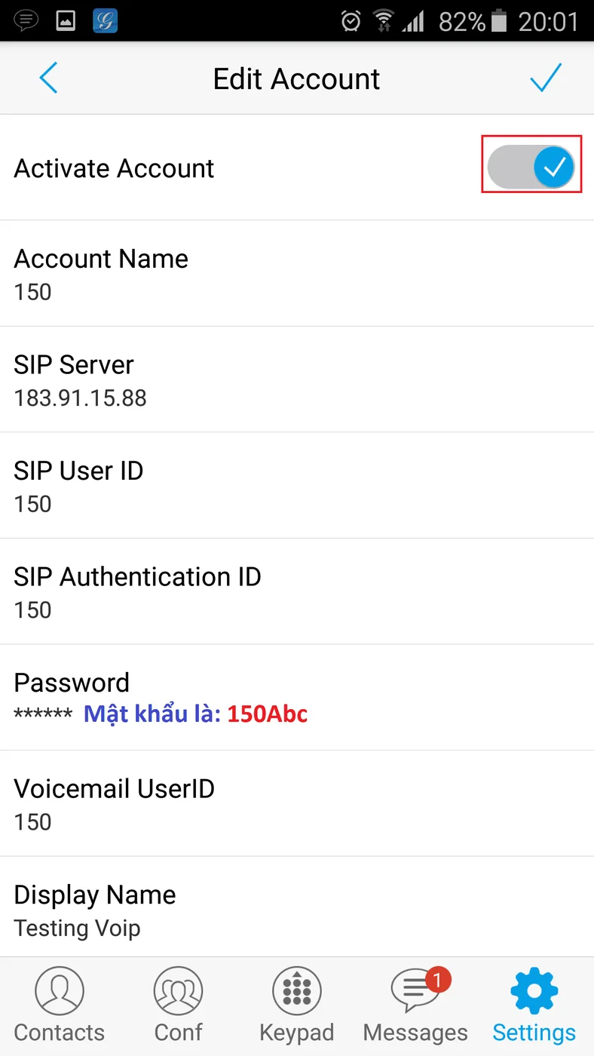Edit the SIP Server address
This screenshot has height=1056, width=594.
(x=297, y=379)
